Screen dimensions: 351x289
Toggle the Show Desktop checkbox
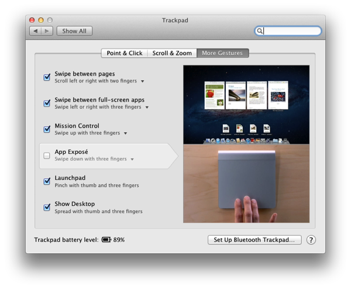click(47, 207)
